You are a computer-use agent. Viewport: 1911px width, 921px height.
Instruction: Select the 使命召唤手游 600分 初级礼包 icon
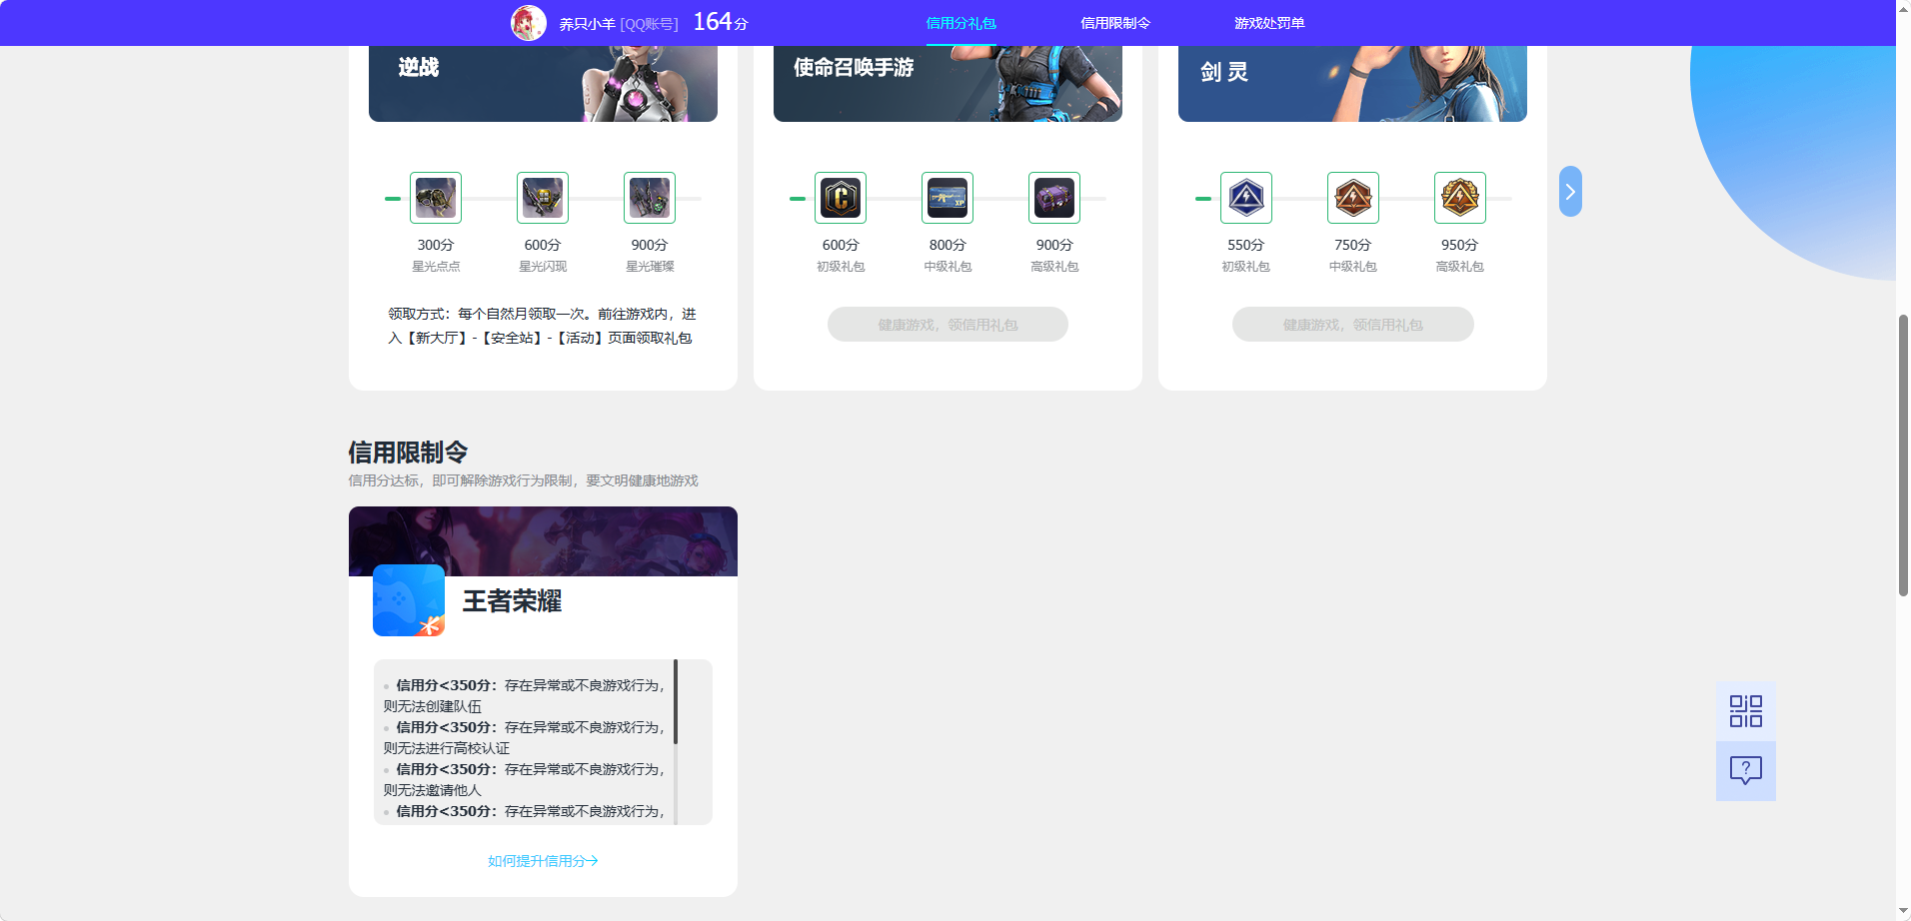tap(841, 198)
